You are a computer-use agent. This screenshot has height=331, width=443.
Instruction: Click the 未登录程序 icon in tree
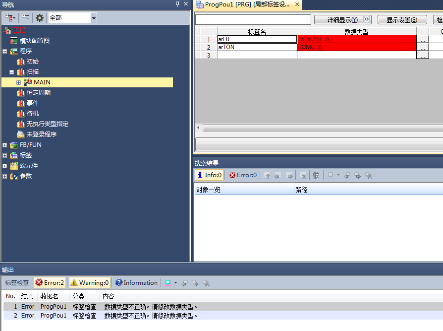coord(20,134)
